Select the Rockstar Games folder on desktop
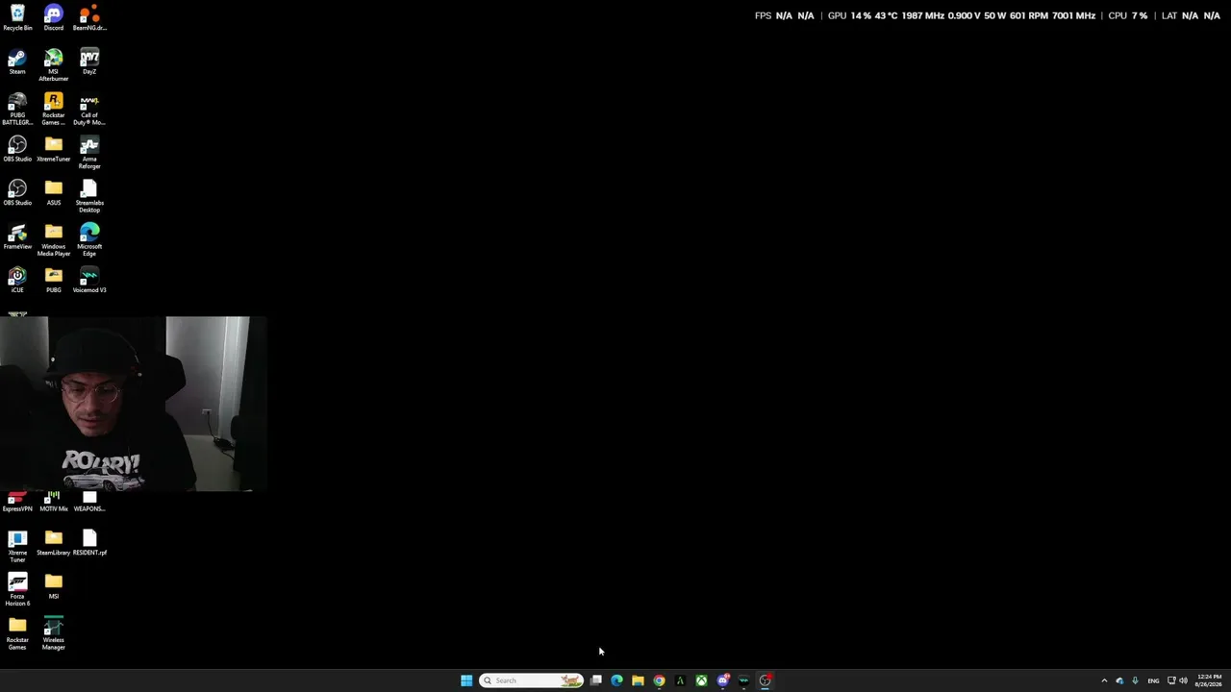This screenshot has height=692, width=1231. (17, 634)
